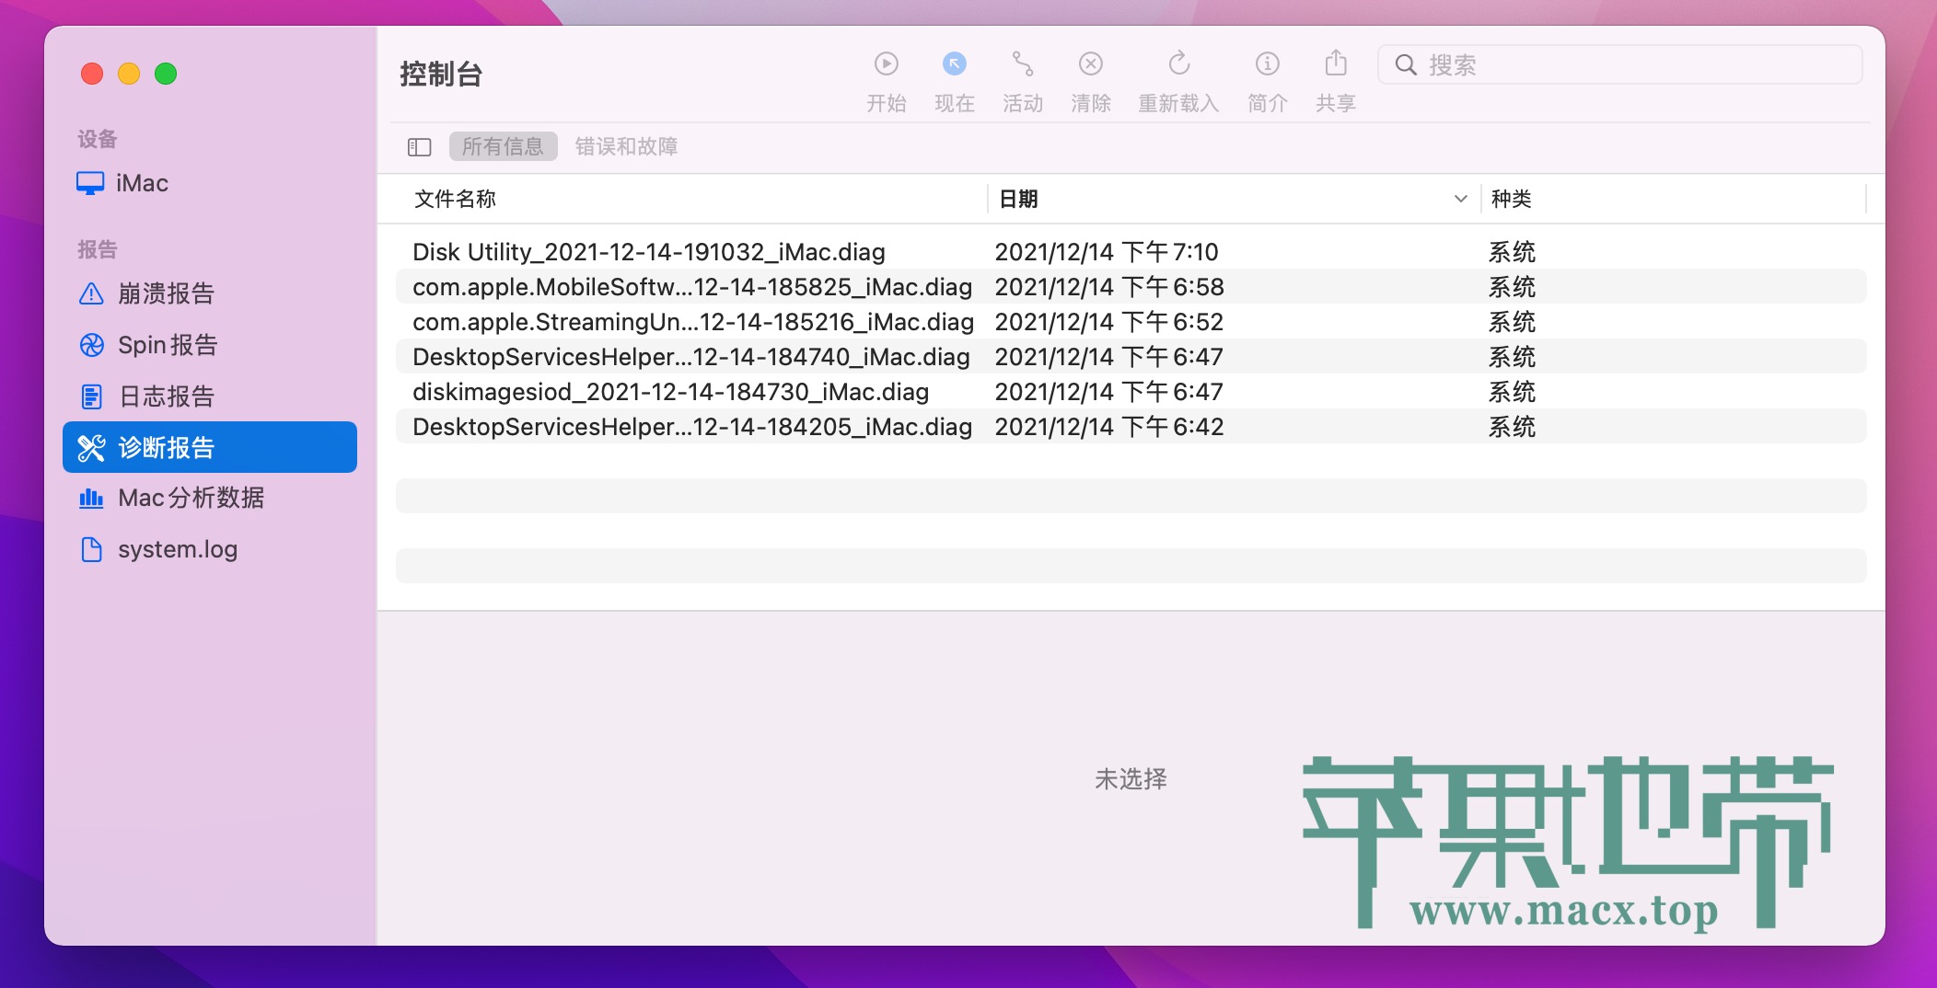Open 日志报告 sidebar item

point(167,396)
